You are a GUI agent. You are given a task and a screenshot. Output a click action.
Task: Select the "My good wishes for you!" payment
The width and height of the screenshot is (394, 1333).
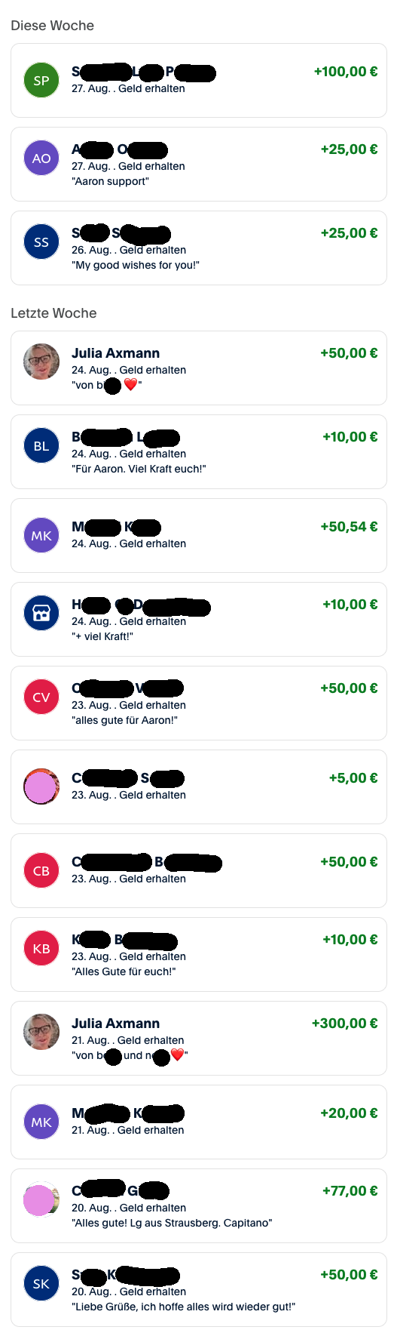(x=199, y=248)
